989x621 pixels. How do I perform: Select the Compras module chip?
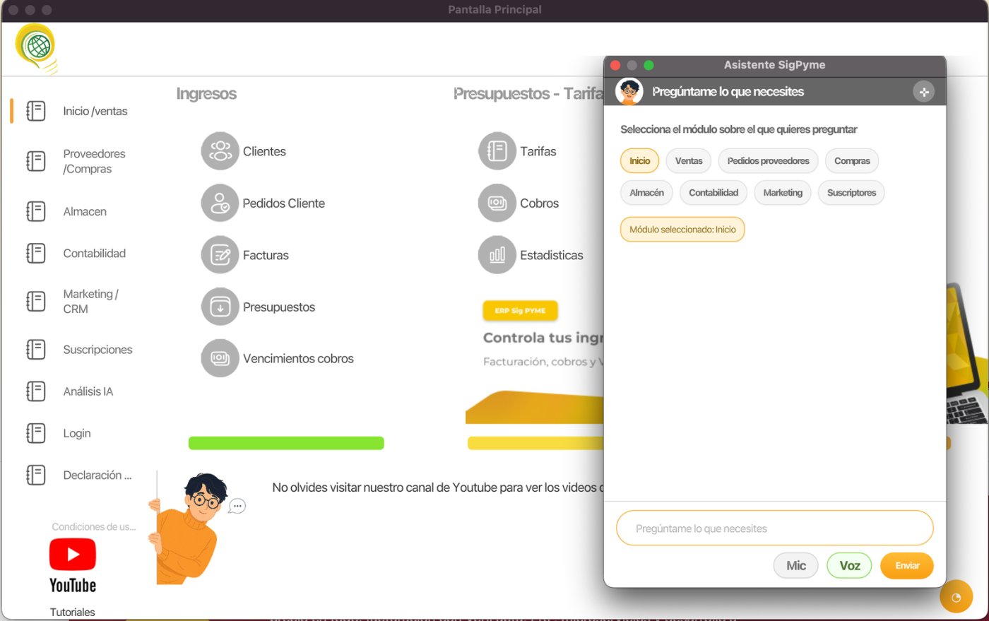[x=852, y=161]
